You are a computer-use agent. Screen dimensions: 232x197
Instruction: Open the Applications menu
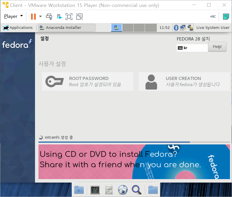point(17,27)
